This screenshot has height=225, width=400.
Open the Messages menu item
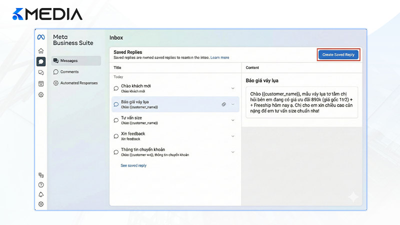(76, 60)
